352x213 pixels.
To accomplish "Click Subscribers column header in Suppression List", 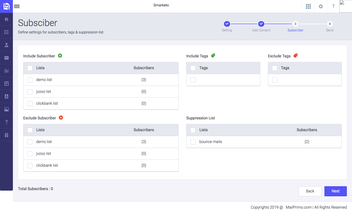I will coord(307,130).
